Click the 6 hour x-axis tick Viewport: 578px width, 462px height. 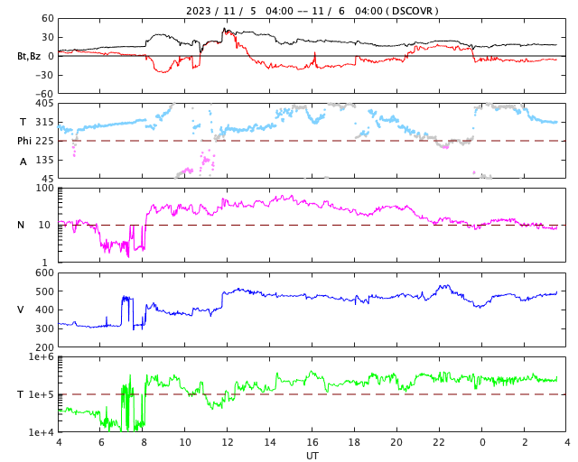pyautogui.click(x=101, y=442)
